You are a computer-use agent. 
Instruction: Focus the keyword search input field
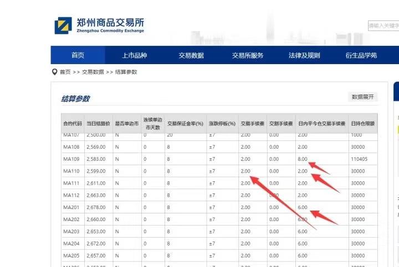pos(383,25)
